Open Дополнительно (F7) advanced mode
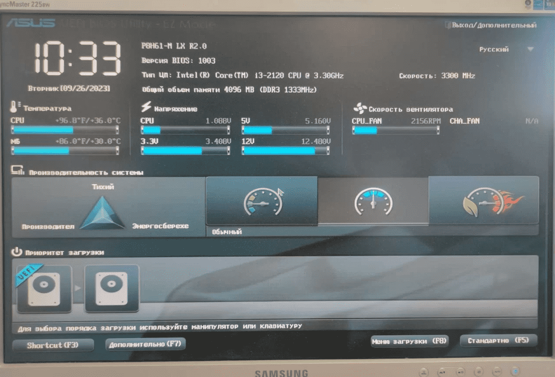Screen dimensions: 555x377 point(145,344)
